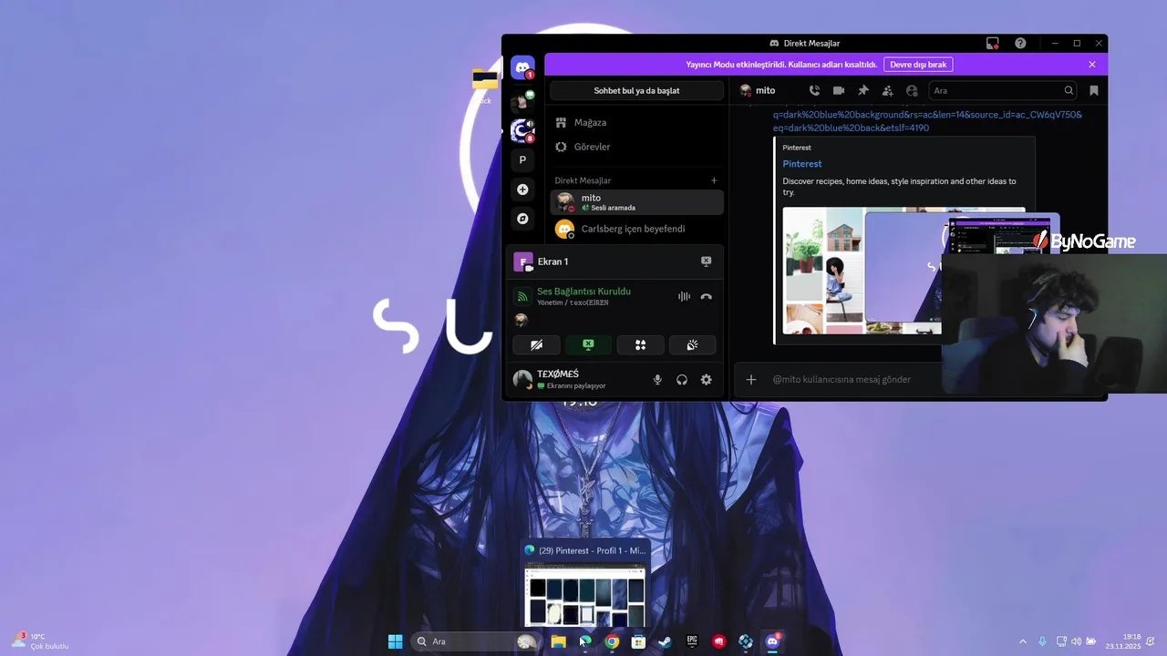Open Steam from taskbar
Image resolution: width=1167 pixels, height=656 pixels.
pos(666,641)
